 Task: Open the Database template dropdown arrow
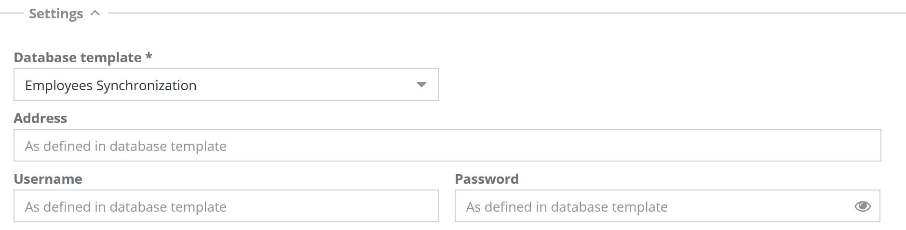point(421,85)
